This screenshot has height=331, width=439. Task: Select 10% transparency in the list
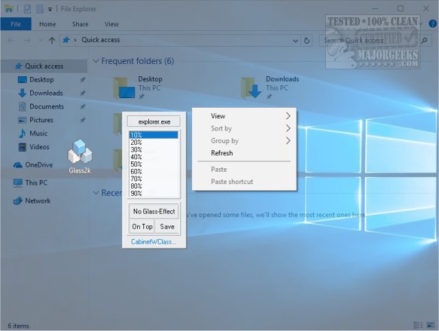[x=154, y=135]
